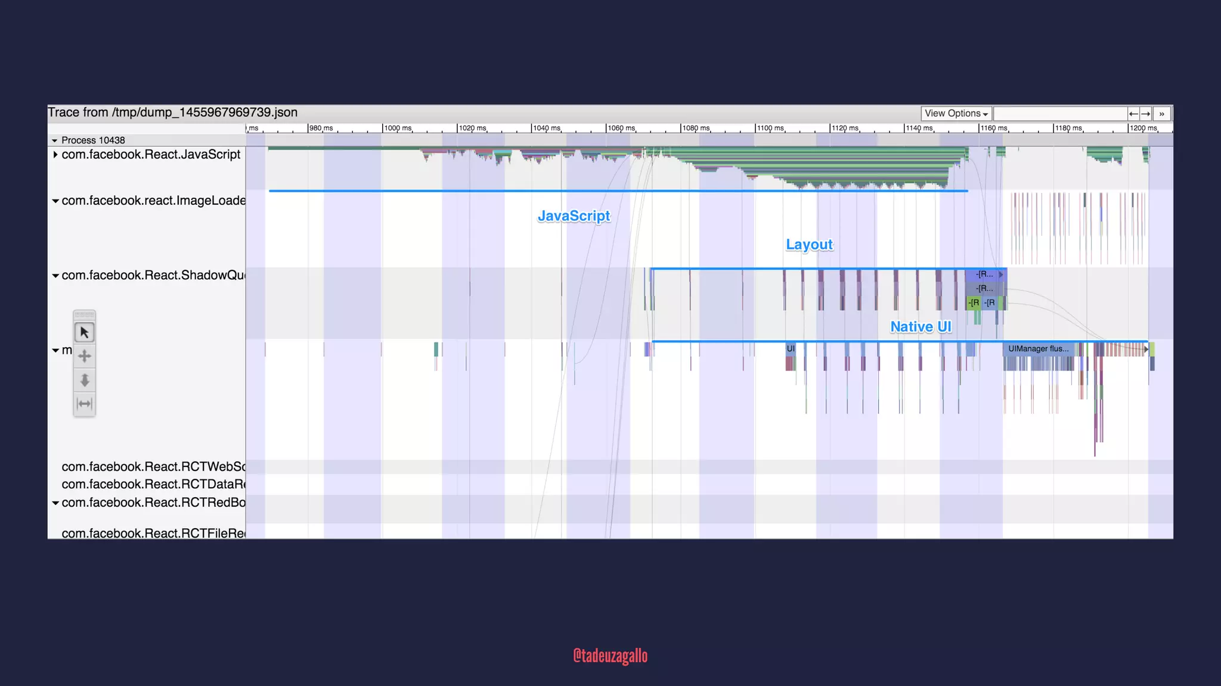The height and width of the screenshot is (686, 1221).
Task: Click the 1100 ms ruler mark
Action: [x=769, y=128]
